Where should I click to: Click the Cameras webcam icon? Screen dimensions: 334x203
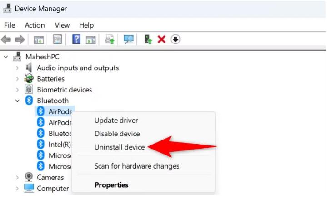pyautogui.click(x=29, y=177)
